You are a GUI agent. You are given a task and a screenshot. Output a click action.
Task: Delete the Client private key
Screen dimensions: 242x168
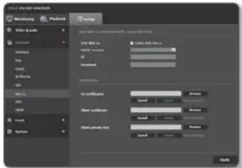tap(169, 135)
